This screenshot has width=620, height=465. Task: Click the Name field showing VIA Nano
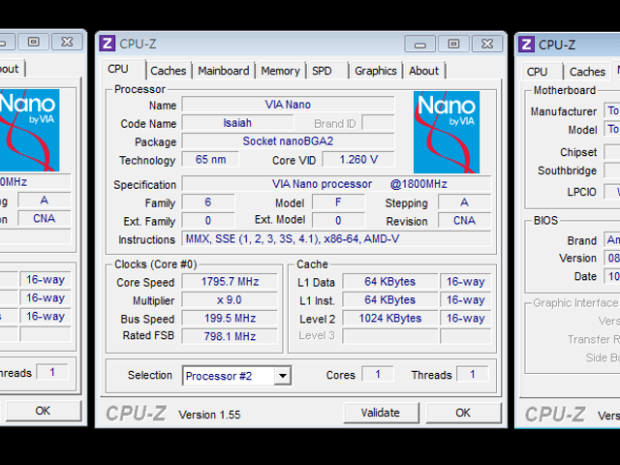288,105
